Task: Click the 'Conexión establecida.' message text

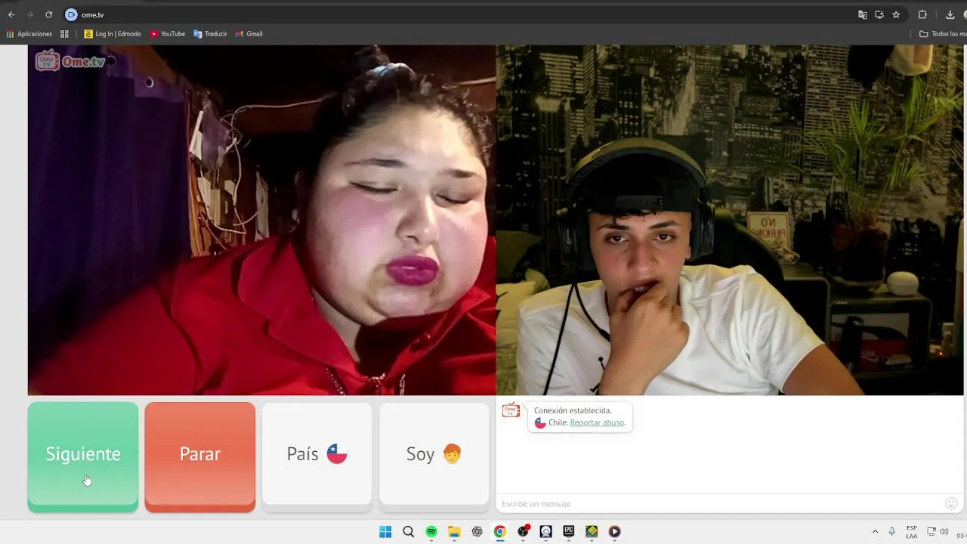Action: click(573, 411)
